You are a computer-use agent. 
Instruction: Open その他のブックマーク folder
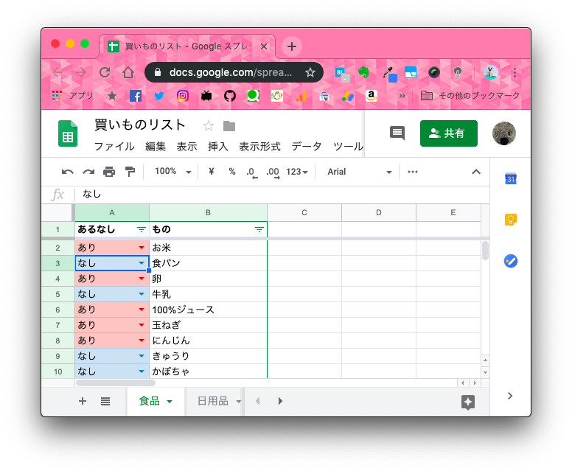pyautogui.click(x=470, y=96)
